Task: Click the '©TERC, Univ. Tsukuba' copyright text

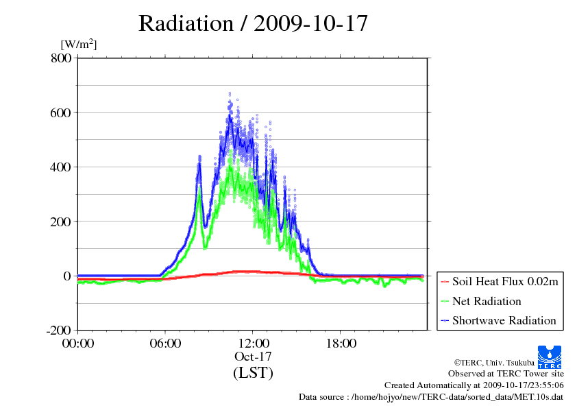Action: pyautogui.click(x=494, y=363)
